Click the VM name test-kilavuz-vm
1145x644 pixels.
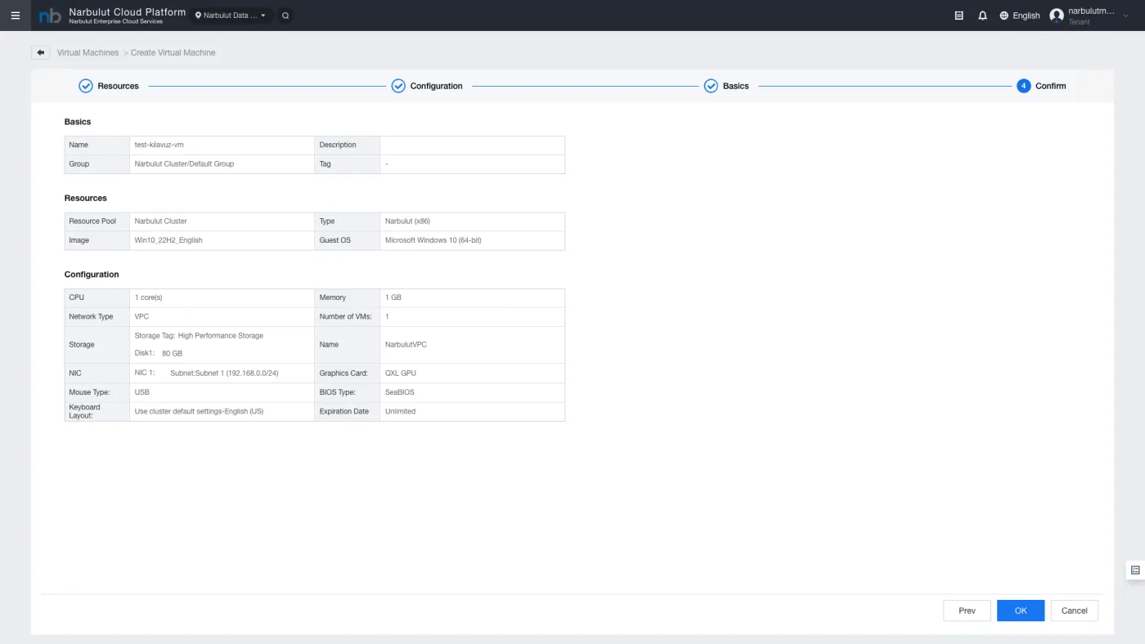coord(159,145)
